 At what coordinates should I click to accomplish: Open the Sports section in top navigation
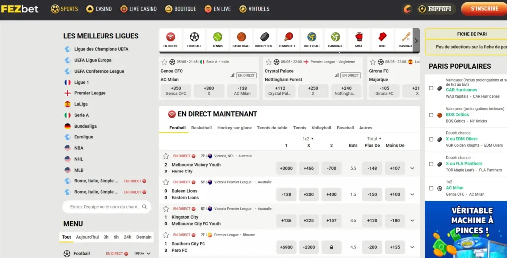point(65,9)
